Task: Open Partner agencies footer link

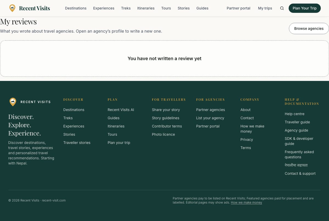Action: click(x=211, y=110)
